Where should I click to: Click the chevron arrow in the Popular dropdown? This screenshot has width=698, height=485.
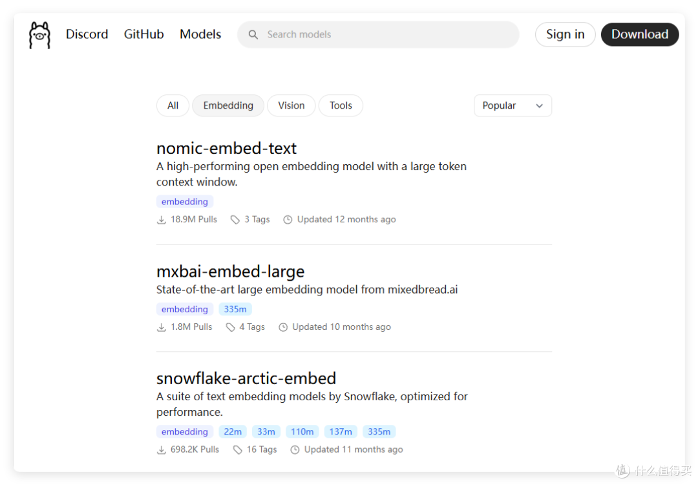(x=539, y=106)
